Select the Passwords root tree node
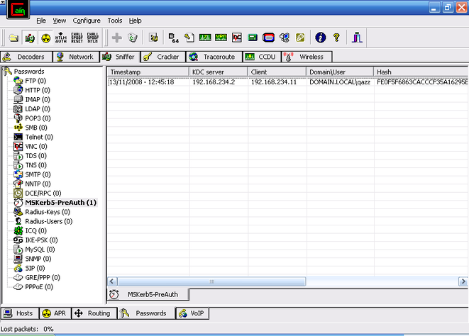The height and width of the screenshot is (336, 469). coord(29,72)
